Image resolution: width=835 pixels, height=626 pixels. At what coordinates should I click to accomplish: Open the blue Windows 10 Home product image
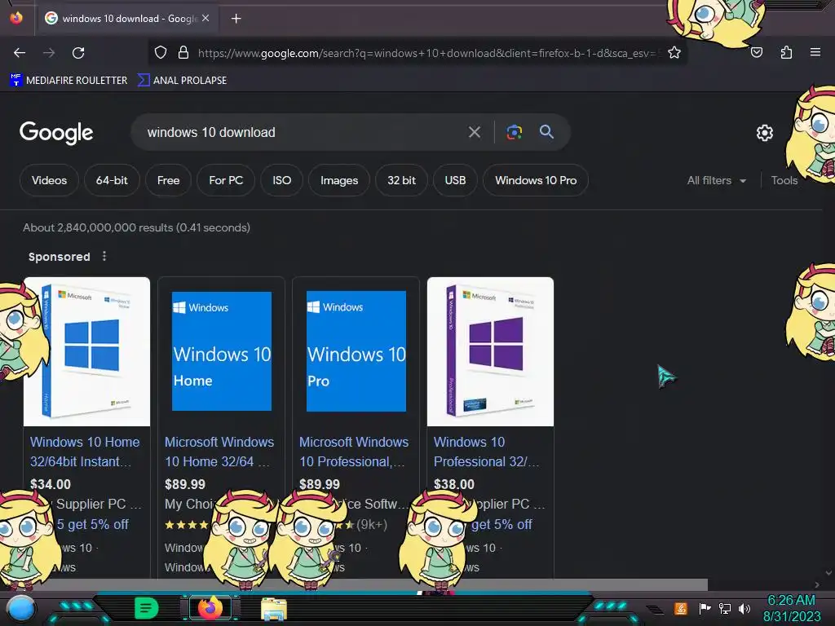222,351
